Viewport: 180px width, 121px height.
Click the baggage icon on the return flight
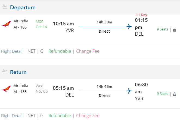click(x=175, y=94)
